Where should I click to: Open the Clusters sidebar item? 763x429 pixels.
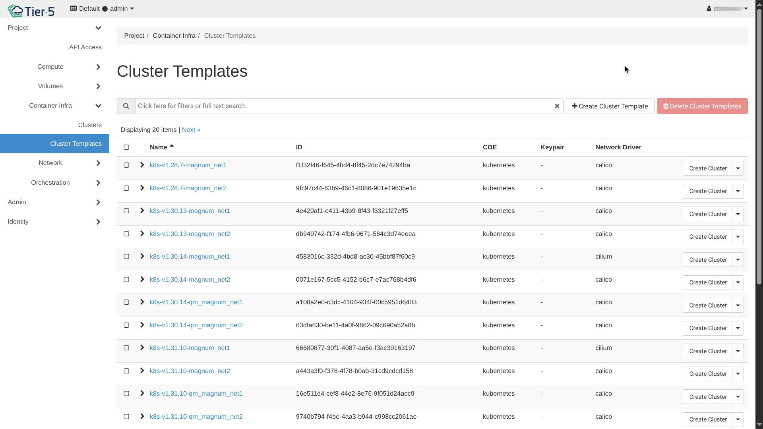coord(90,125)
